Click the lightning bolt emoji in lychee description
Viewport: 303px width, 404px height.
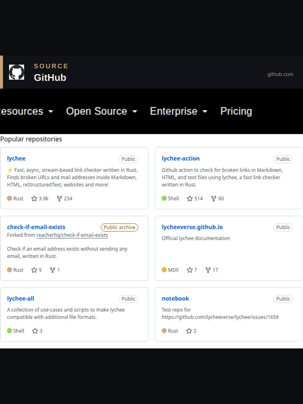coord(10,170)
